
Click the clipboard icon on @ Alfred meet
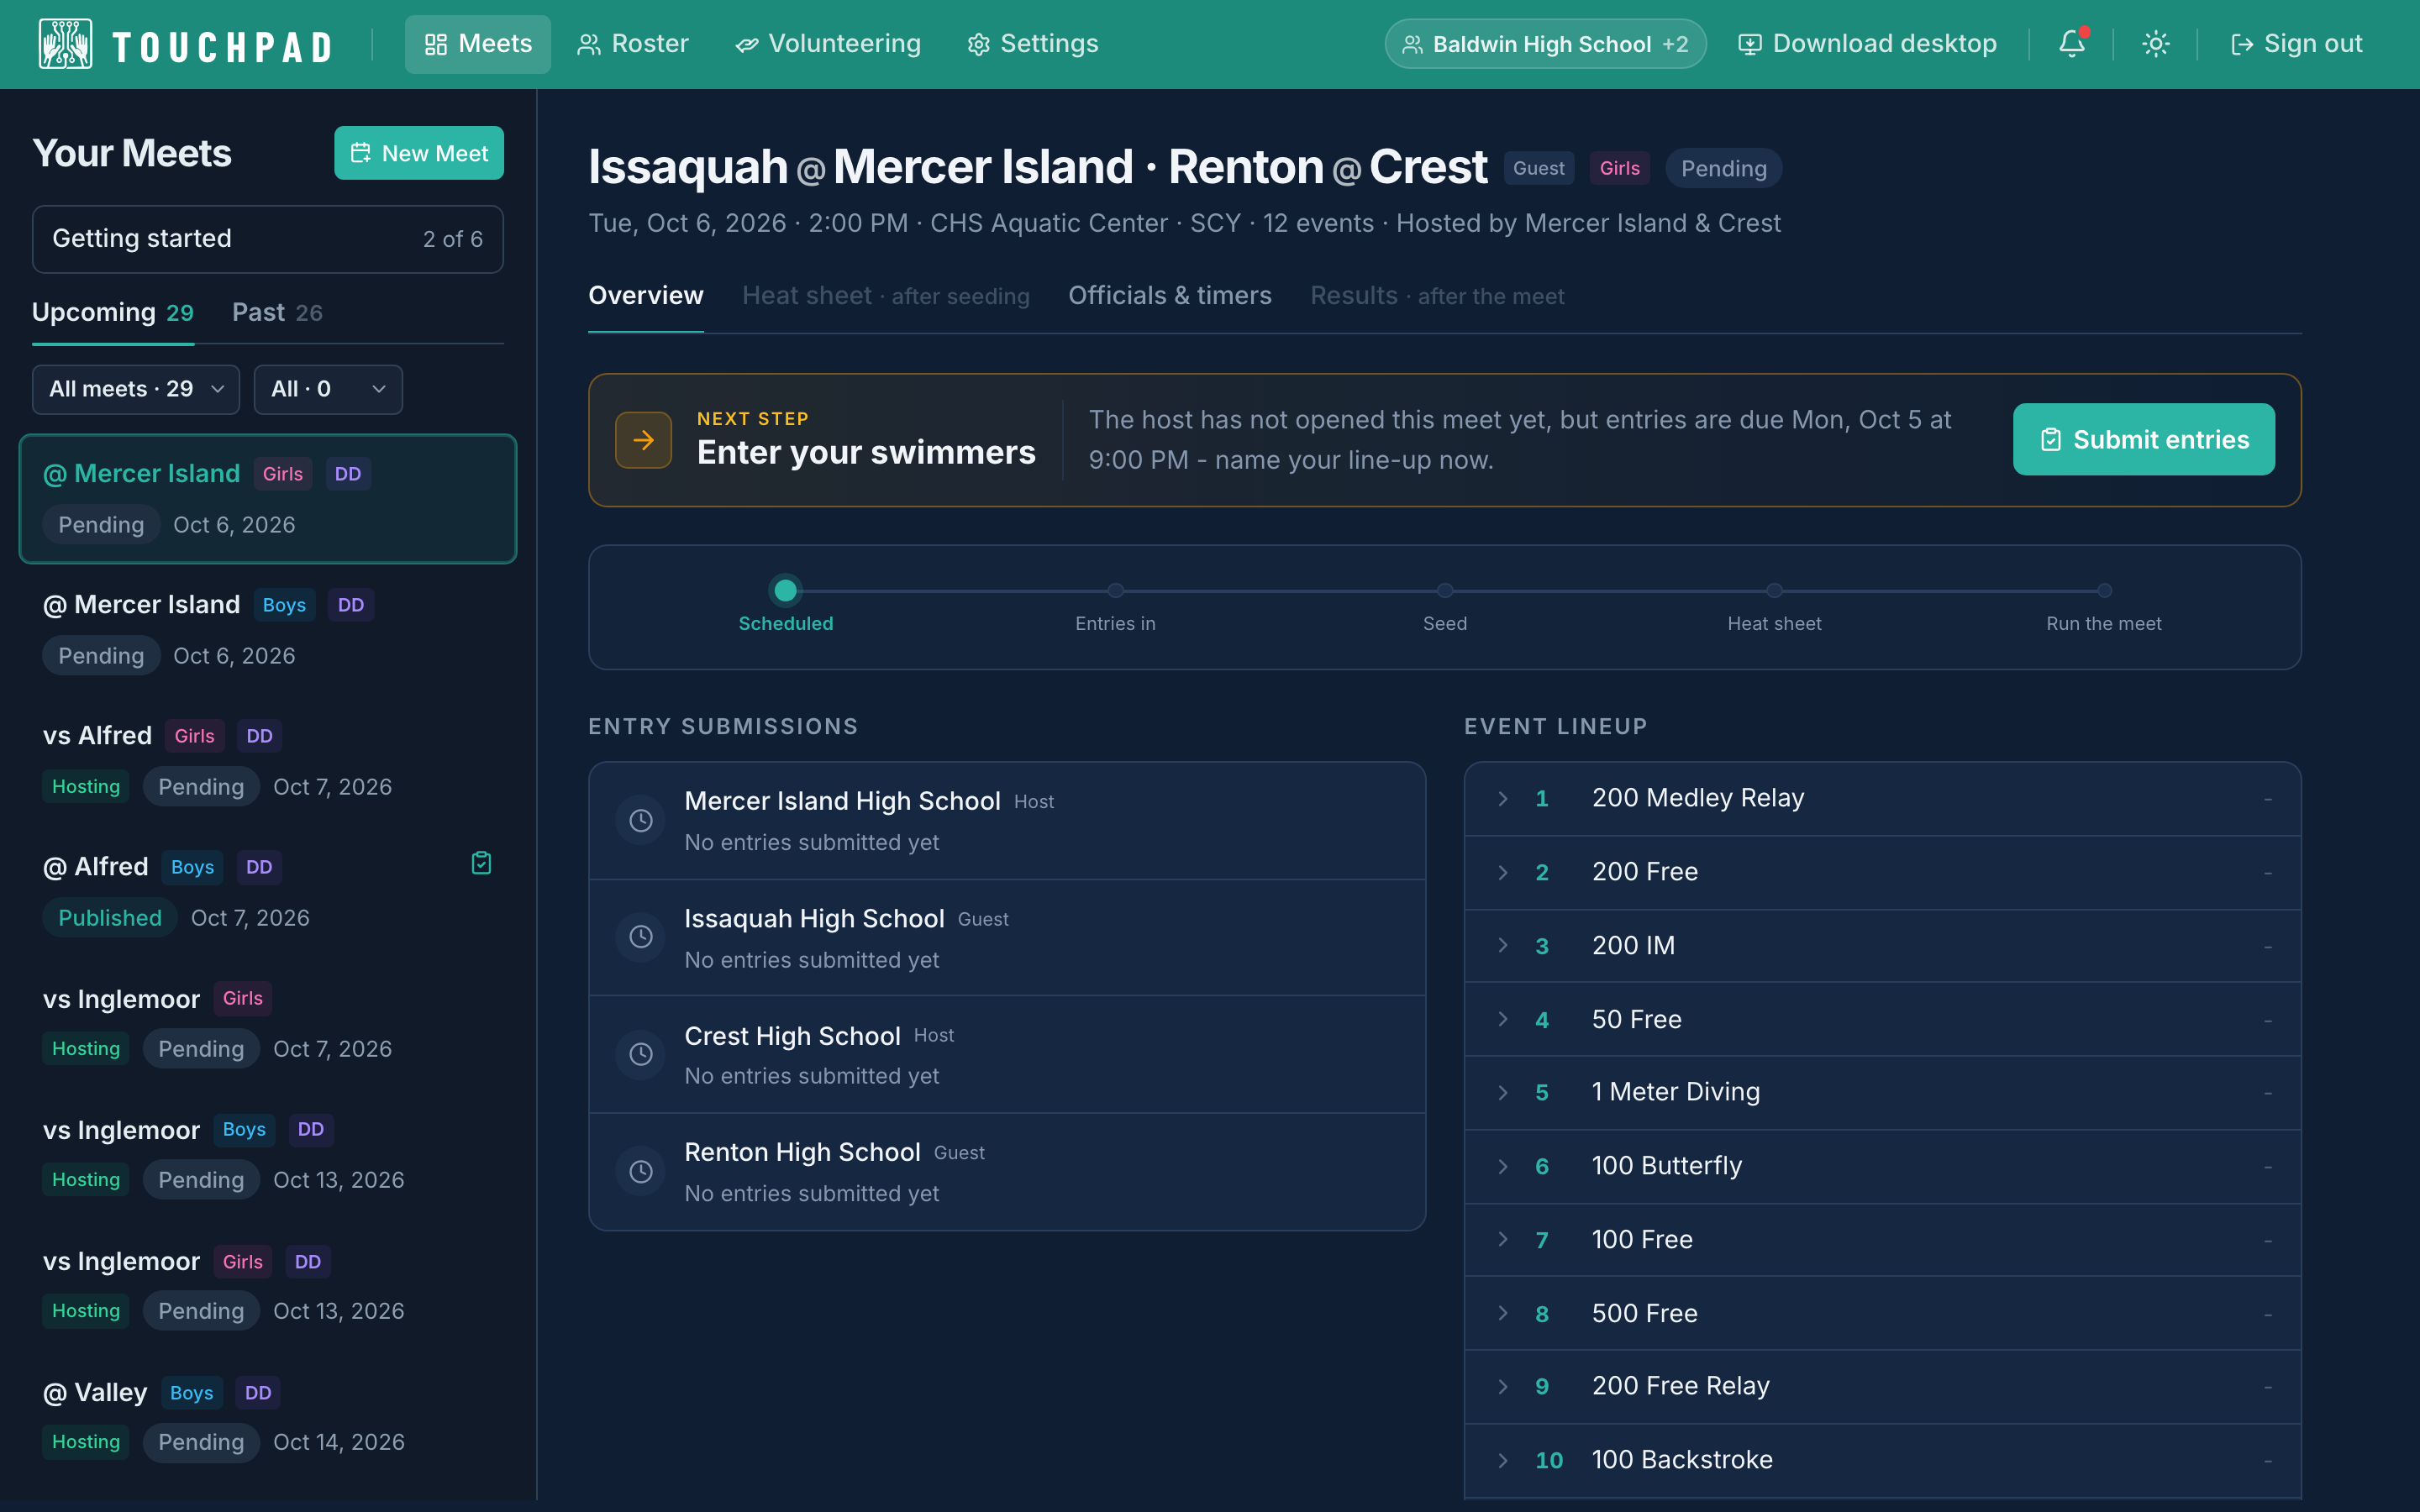click(481, 863)
